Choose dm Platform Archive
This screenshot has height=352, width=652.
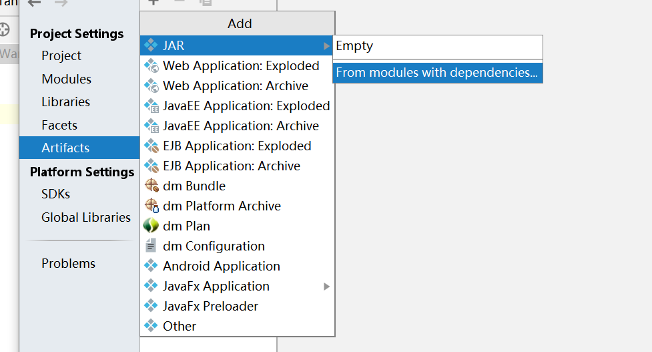point(237,206)
